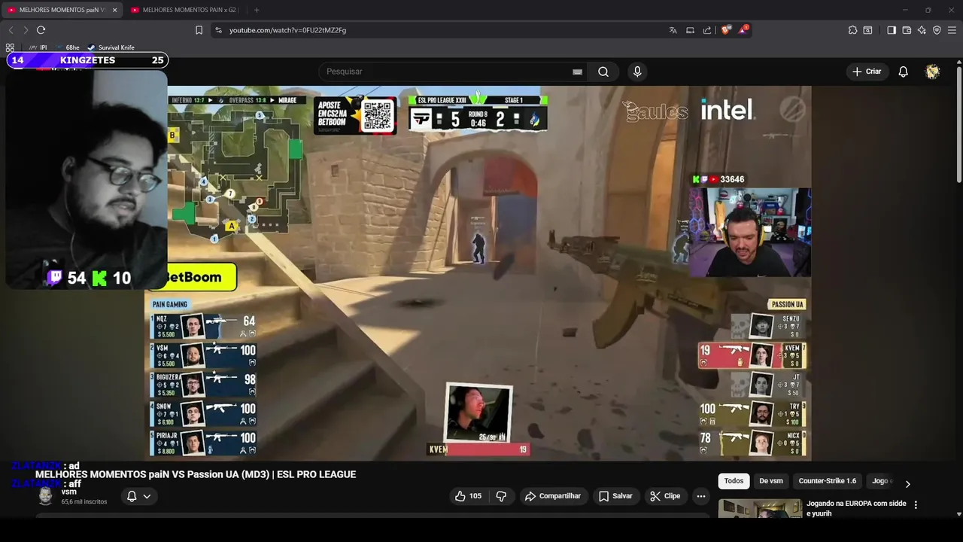
Task: Go back to the previous page
Action: [11, 30]
